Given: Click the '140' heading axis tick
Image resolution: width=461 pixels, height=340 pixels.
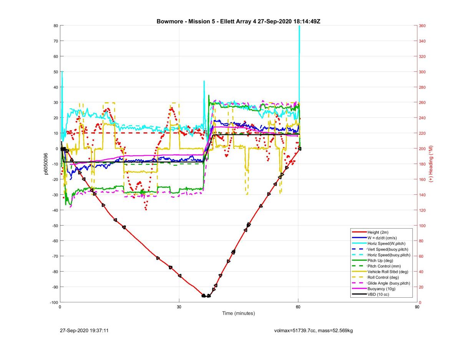Looking at the screenshot, I should click(423, 195).
